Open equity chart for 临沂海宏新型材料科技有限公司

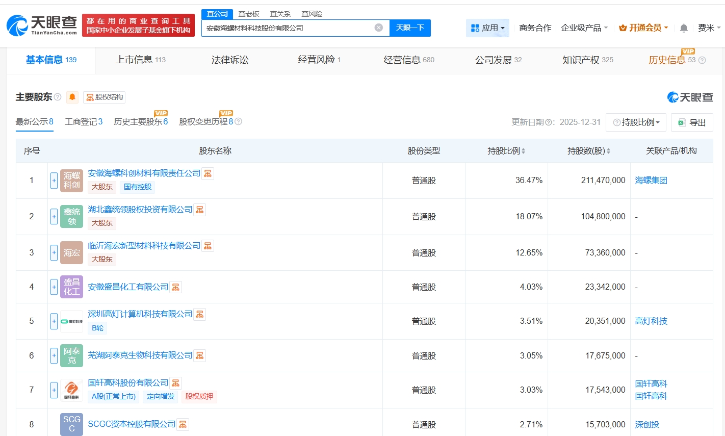click(x=208, y=246)
